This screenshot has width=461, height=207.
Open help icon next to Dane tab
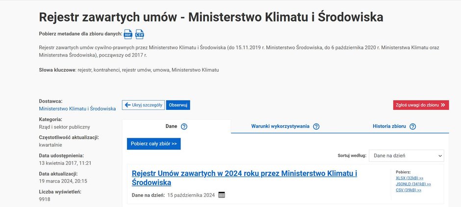click(x=184, y=127)
